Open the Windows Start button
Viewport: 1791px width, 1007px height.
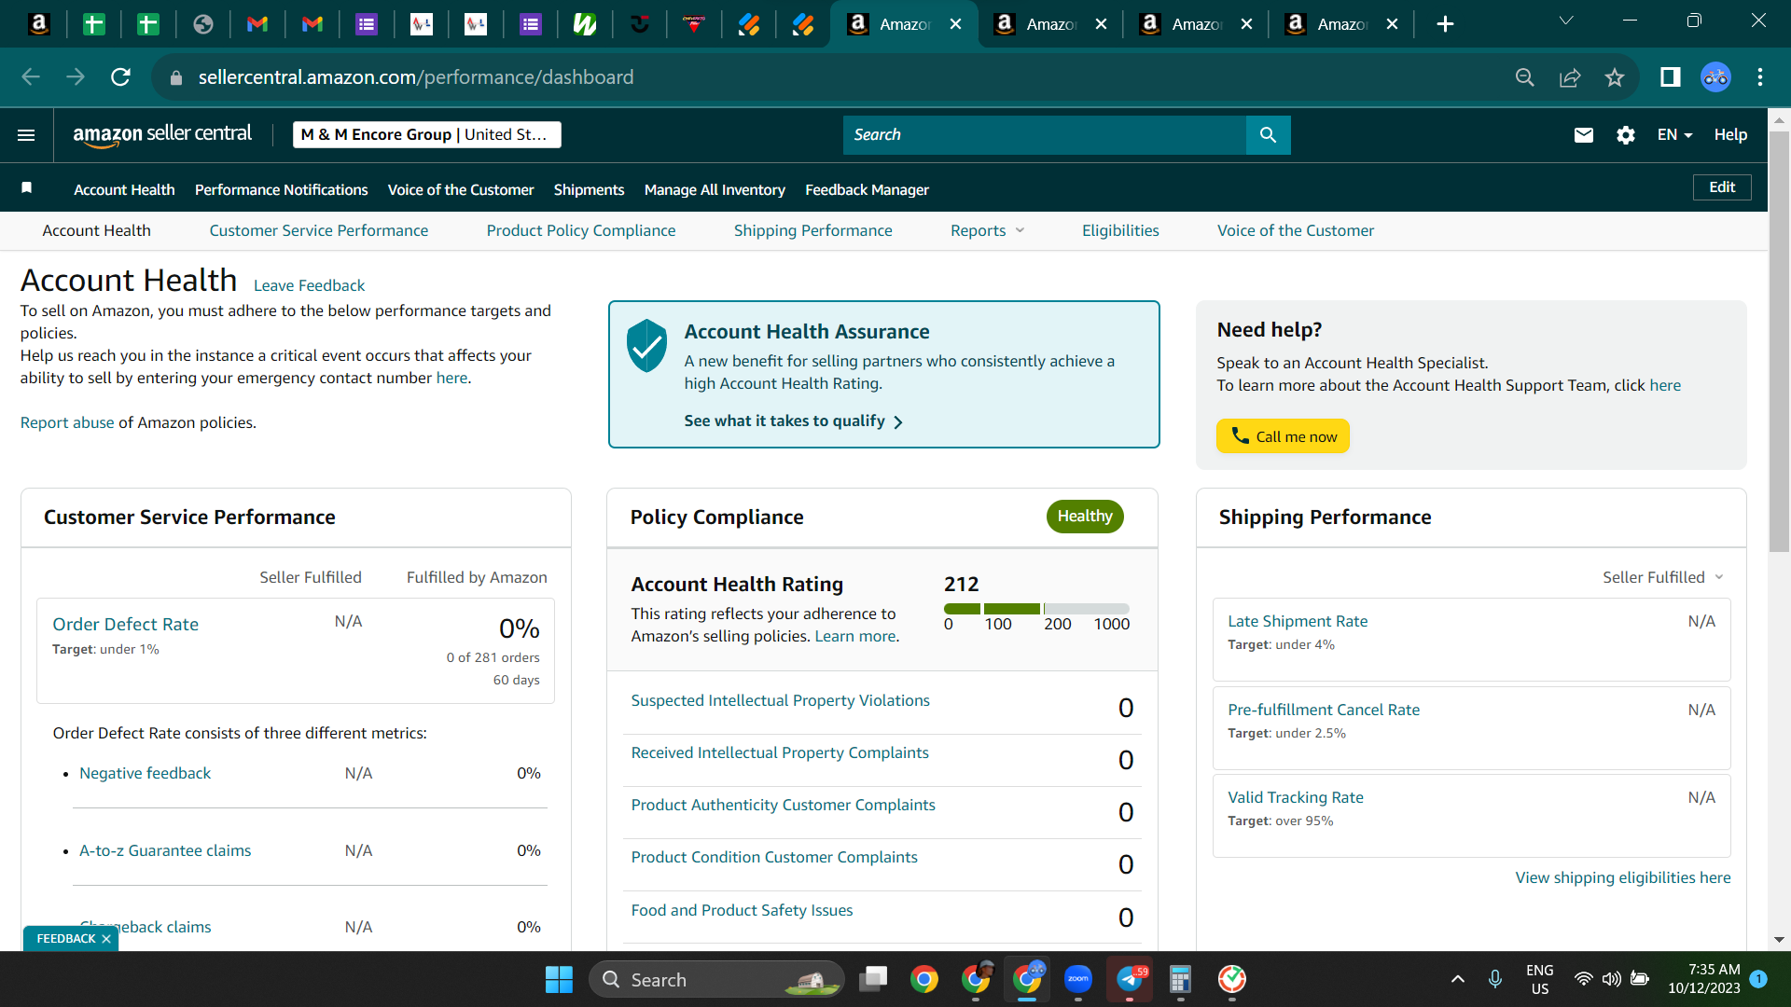point(559,979)
